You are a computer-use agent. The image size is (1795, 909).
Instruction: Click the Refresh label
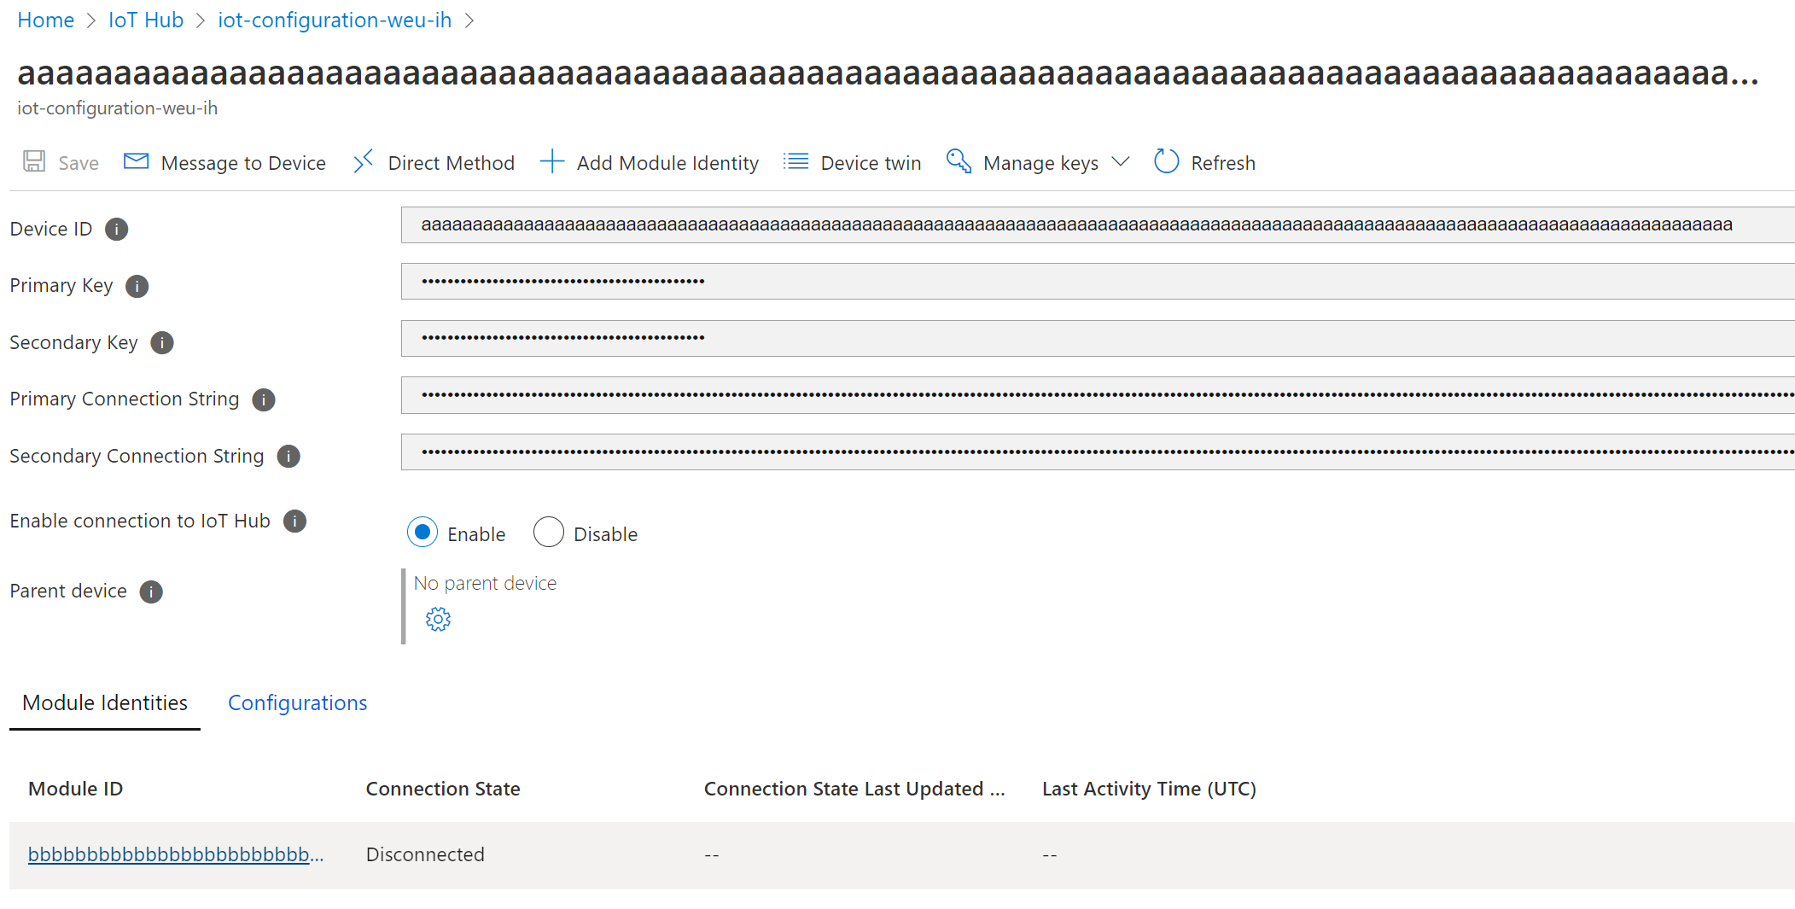pyautogui.click(x=1223, y=163)
